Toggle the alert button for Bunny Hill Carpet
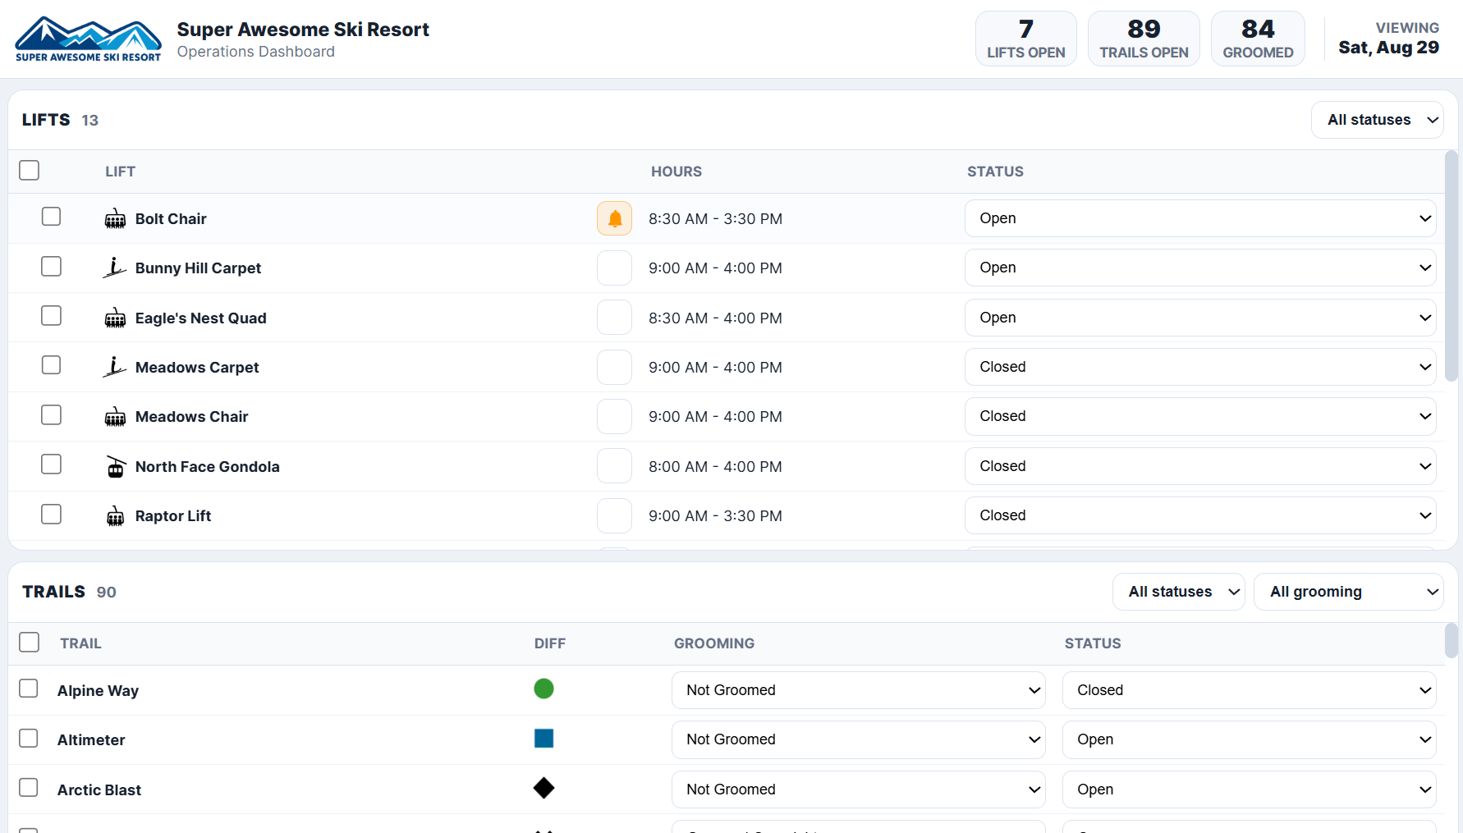The height and width of the screenshot is (833, 1463). pos(614,268)
